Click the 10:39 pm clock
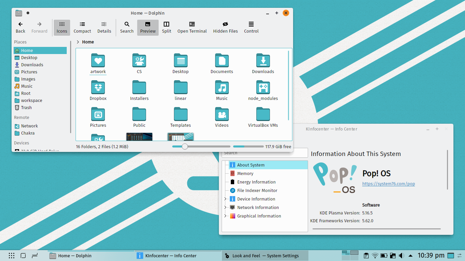Screen dimensions: 465x261 (431, 256)
